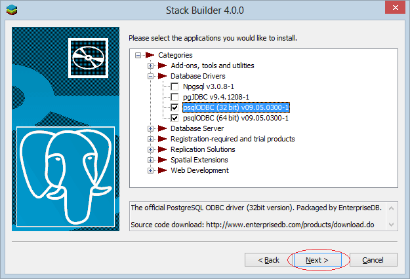
Task: Click the arrow icon beside Database Server
Action: 163,128
